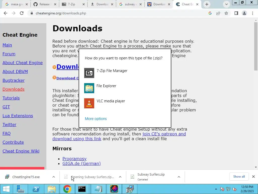Open the taskbar clock 12:50 PM
This screenshot has height=194, width=258.
pyautogui.click(x=247, y=189)
